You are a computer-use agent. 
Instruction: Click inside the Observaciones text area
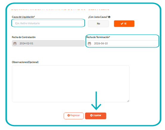71,84
